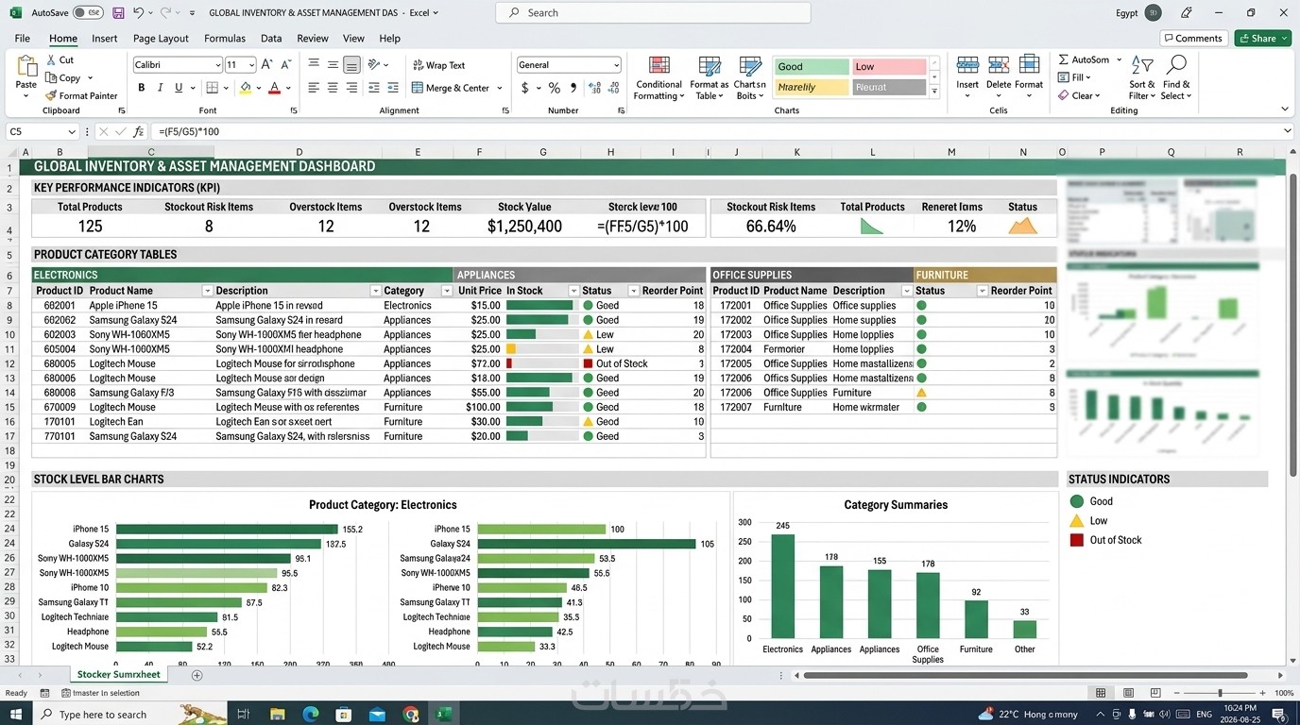Open the Product Name column filter dropdown
Viewport: 1300px width, 725px height.
tap(207, 291)
